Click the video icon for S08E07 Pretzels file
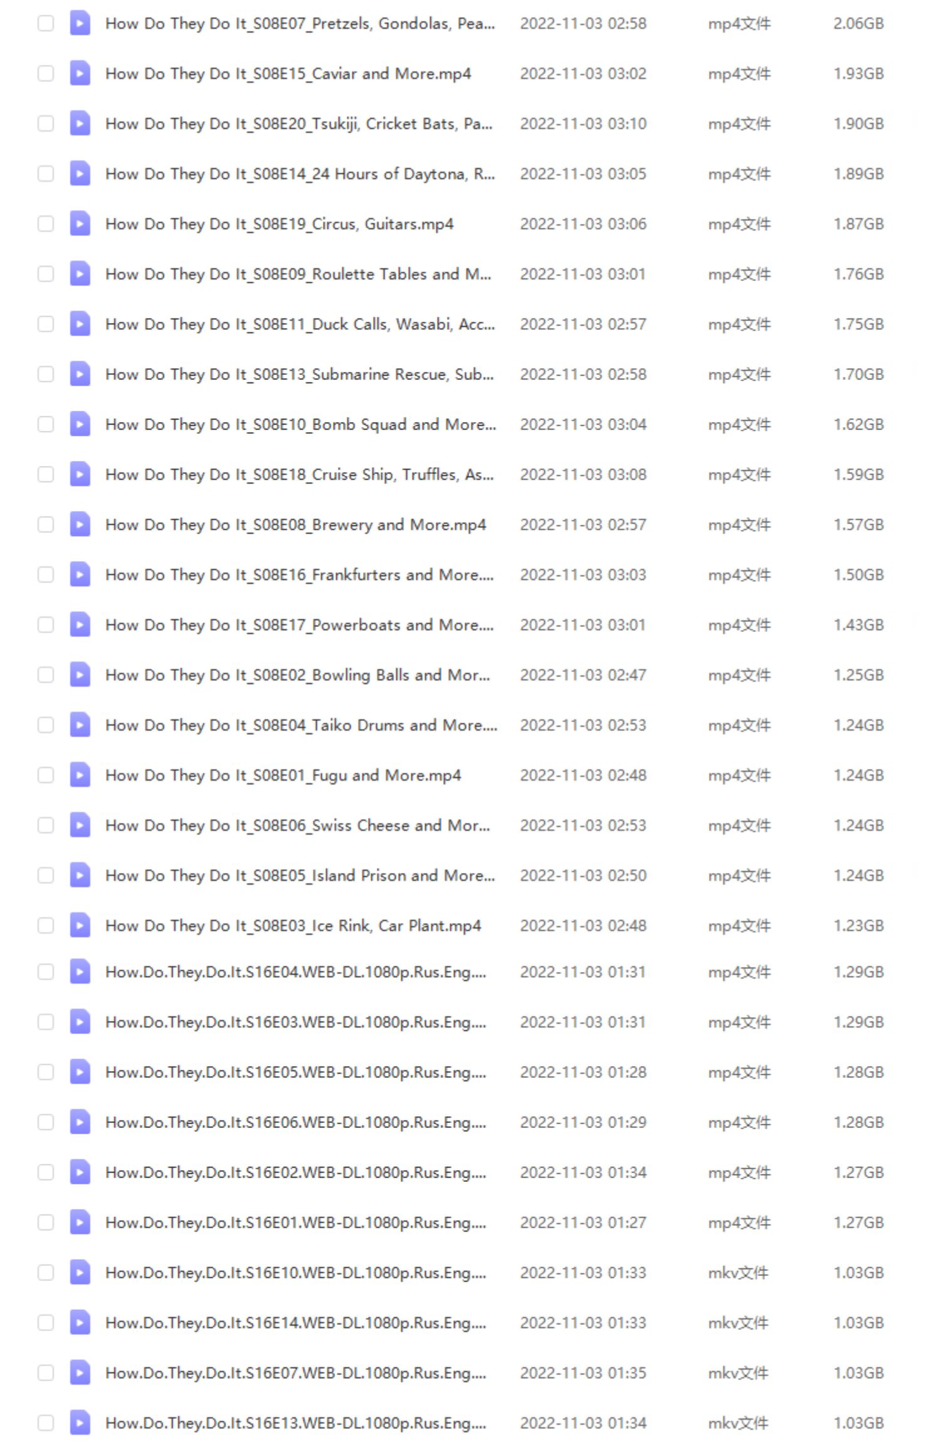The height and width of the screenshot is (1456, 940). tap(80, 23)
